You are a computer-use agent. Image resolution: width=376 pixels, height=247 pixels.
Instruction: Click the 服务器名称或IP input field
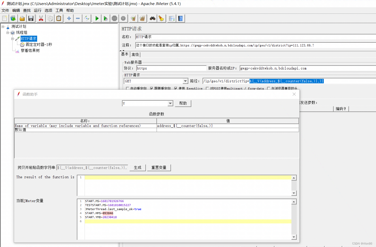(308, 68)
